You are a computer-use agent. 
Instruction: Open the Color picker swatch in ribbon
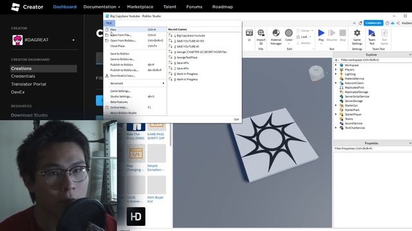(289, 33)
